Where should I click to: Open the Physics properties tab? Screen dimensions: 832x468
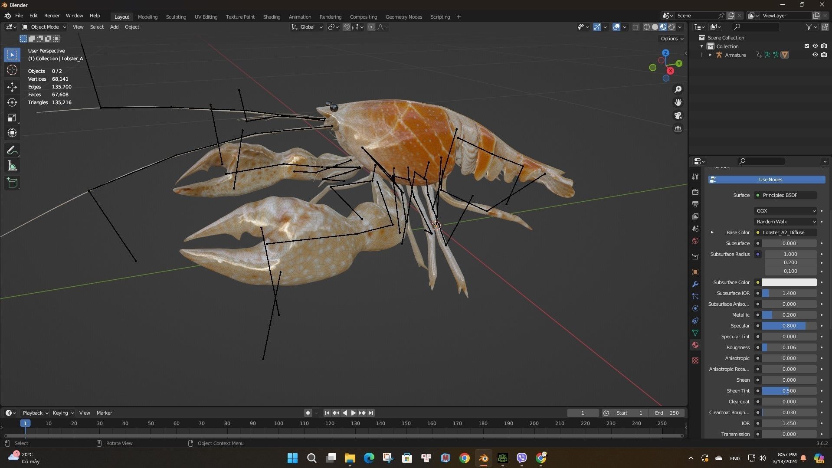click(695, 308)
